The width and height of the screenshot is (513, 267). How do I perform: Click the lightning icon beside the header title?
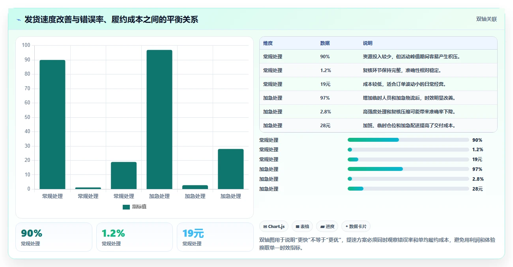[x=19, y=19]
